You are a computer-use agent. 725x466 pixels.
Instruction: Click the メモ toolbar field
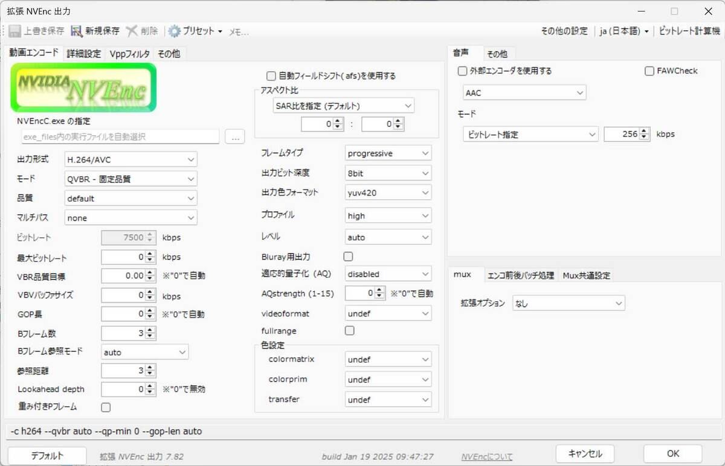tap(238, 31)
